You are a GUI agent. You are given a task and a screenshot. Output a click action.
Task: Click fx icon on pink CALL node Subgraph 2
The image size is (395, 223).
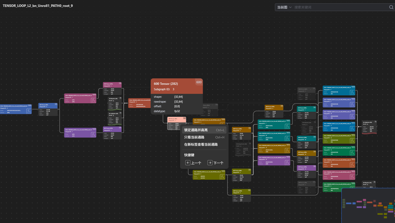(x=93, y=100)
